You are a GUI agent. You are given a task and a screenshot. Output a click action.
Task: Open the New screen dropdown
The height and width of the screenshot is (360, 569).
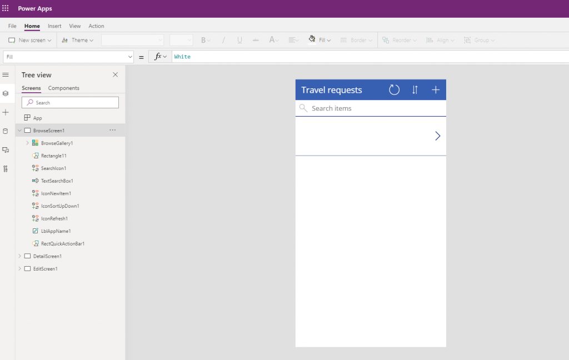[30, 41]
